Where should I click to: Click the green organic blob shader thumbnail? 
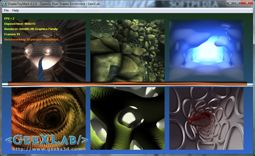pyautogui.click(x=127, y=118)
